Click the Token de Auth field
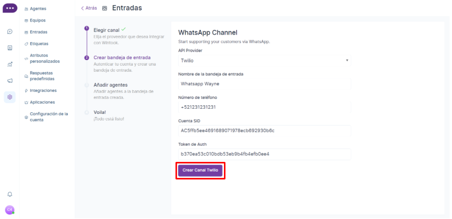The image size is (452, 219). [x=264, y=154]
